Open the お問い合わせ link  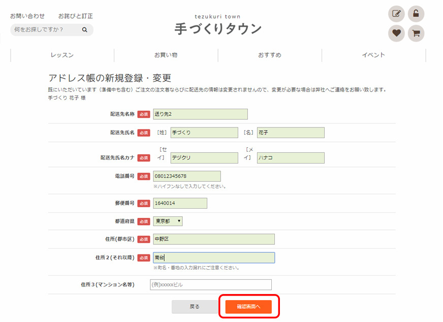(27, 16)
